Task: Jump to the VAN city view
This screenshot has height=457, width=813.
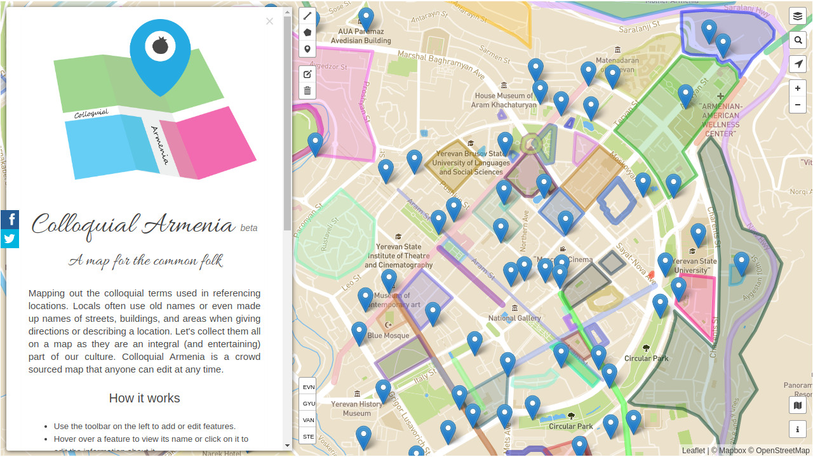Action: click(308, 420)
